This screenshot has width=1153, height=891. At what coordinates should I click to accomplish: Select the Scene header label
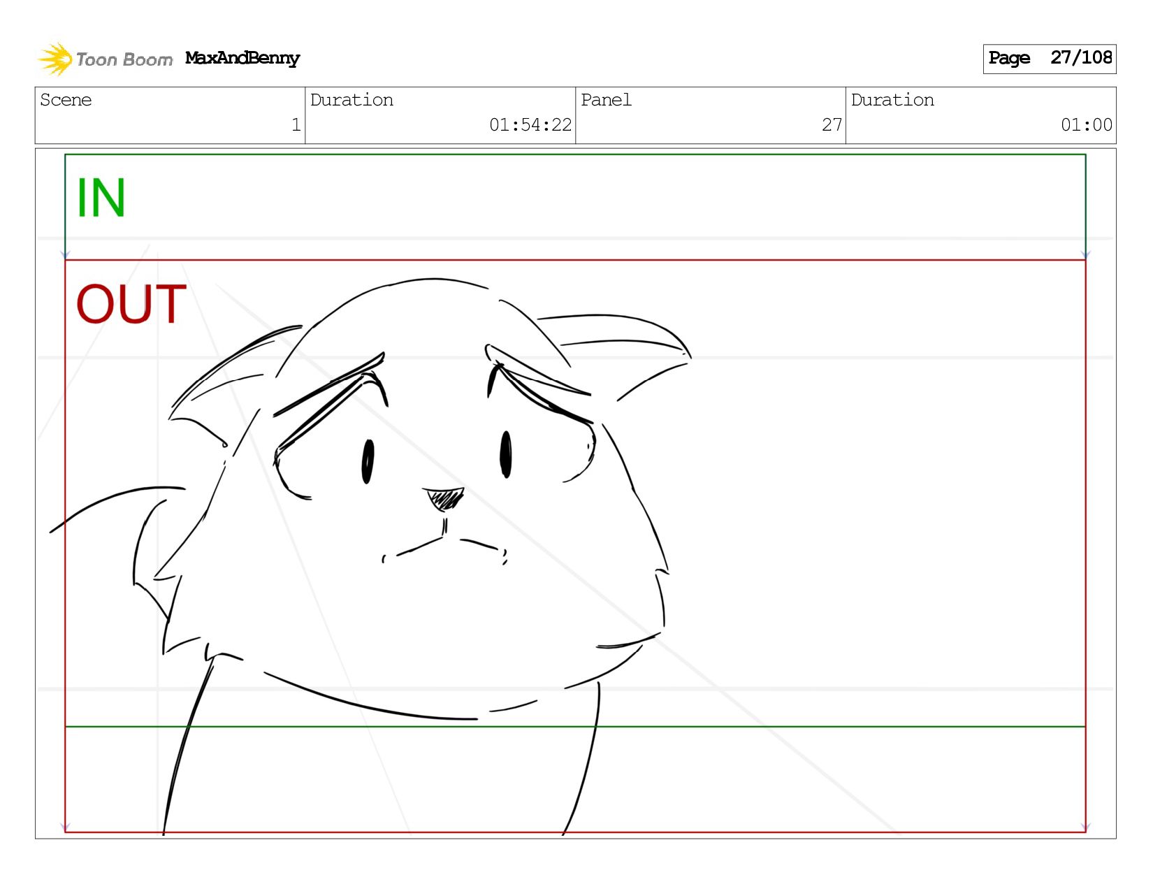click(x=66, y=100)
